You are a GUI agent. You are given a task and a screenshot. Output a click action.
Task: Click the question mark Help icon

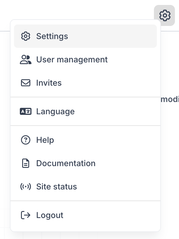pyautogui.click(x=26, y=140)
